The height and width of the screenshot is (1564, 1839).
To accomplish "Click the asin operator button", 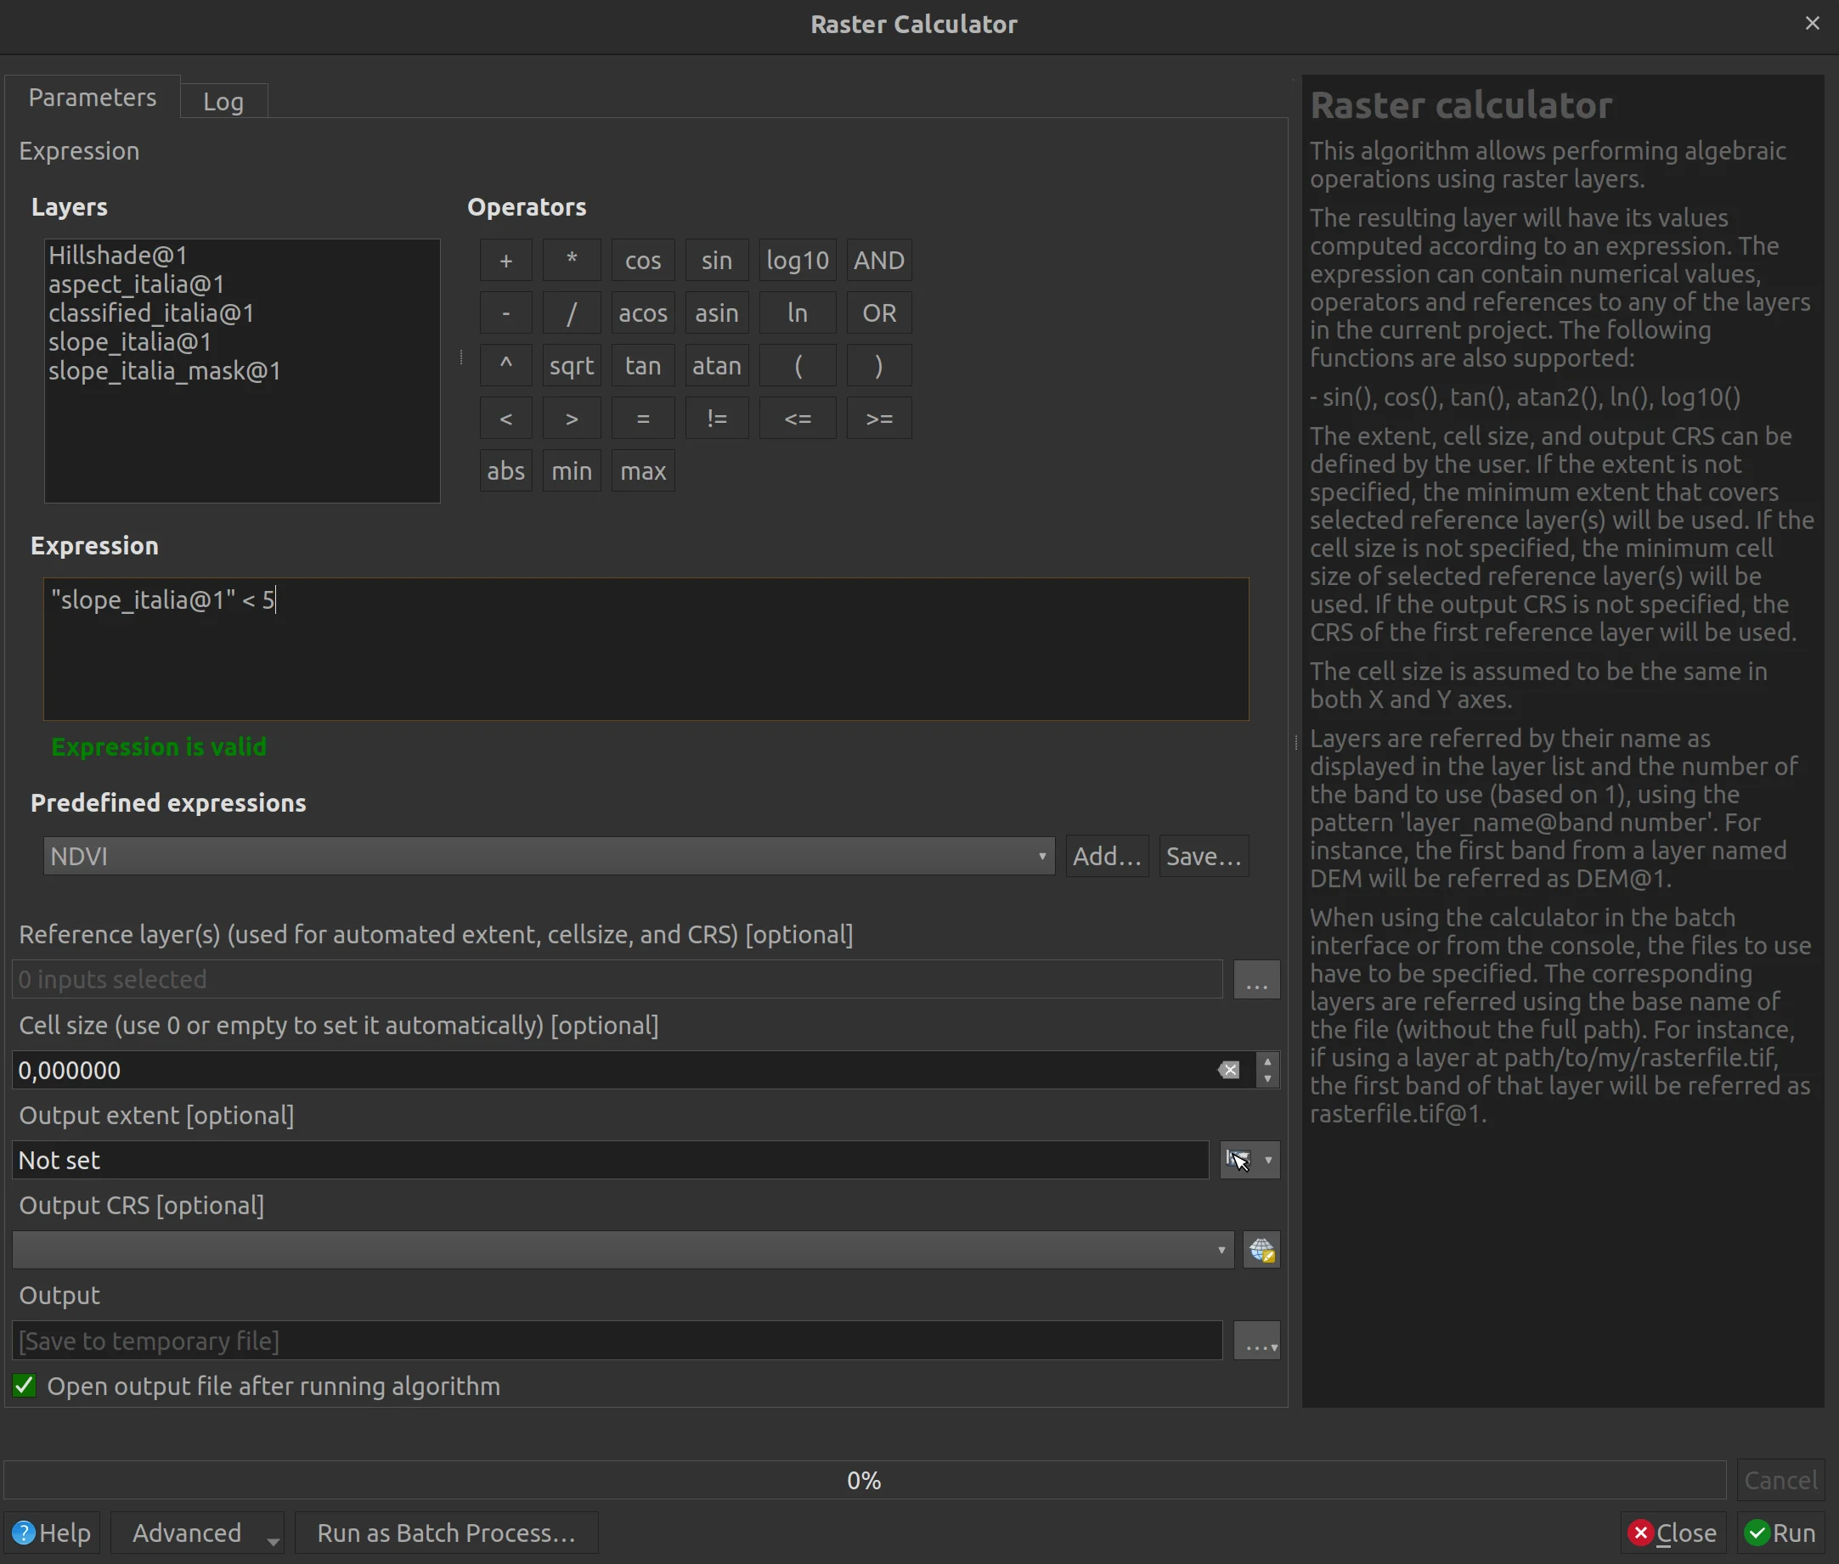I will click(717, 313).
